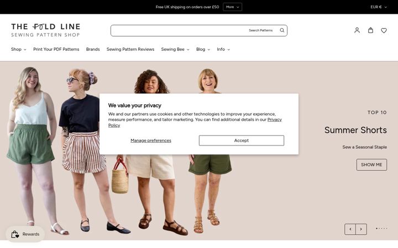Screen dimensions: 398x248
Task: Click the search magnifier icon
Action: (282, 30)
